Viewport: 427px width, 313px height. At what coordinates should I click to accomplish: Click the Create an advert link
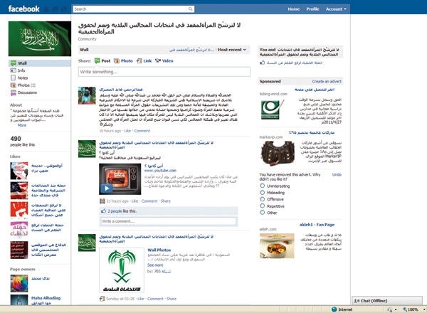click(x=327, y=82)
